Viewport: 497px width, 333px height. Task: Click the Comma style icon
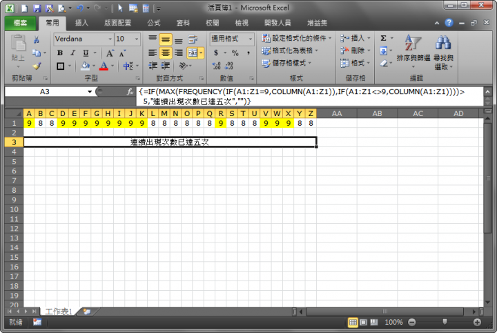[x=248, y=53]
